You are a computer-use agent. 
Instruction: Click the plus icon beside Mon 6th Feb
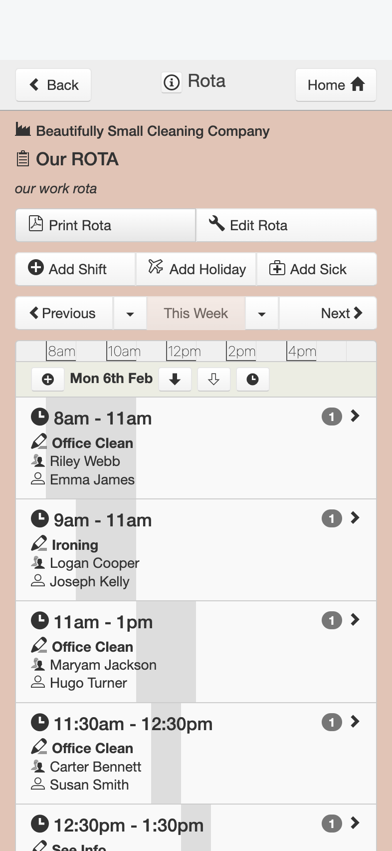tap(48, 380)
